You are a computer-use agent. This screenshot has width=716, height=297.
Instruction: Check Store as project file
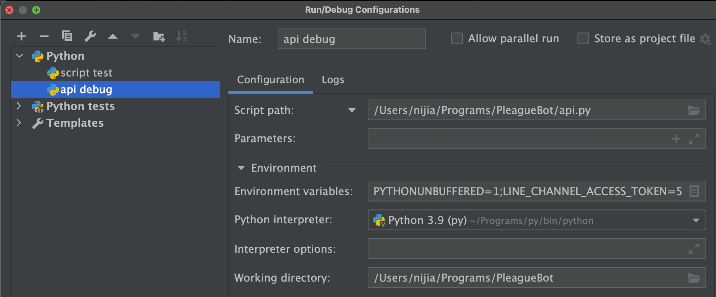coord(583,39)
